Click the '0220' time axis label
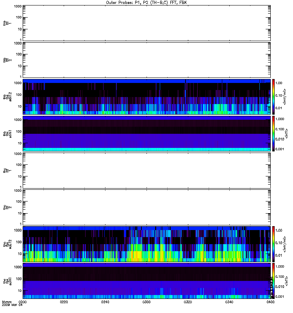Screen dimensions: 293x313 (x=64, y=302)
